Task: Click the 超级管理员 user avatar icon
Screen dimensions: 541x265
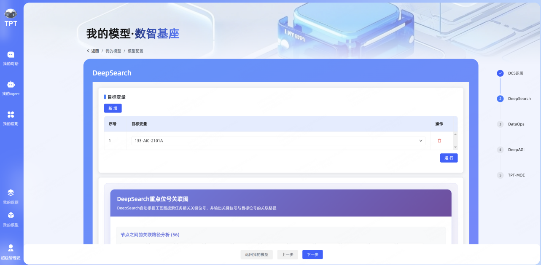Action: coord(11,248)
